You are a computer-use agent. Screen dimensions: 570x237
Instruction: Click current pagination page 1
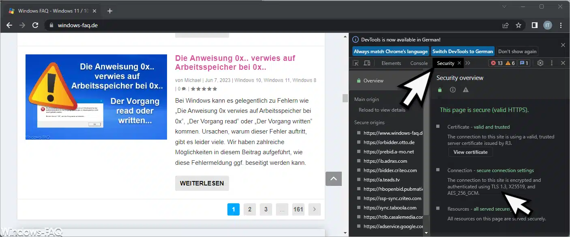[x=234, y=209]
